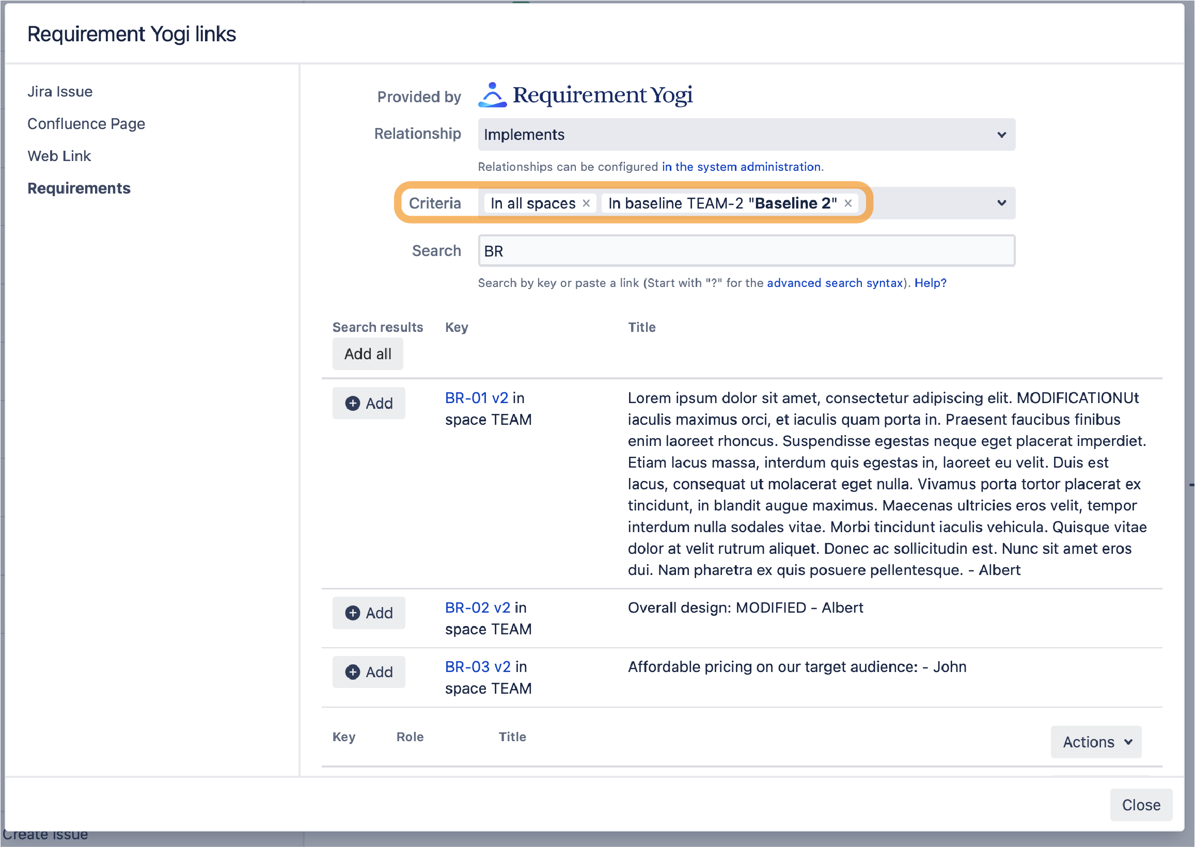Screen dimensions: 1195x847
Task: Click the Add all button
Action: [x=367, y=354]
